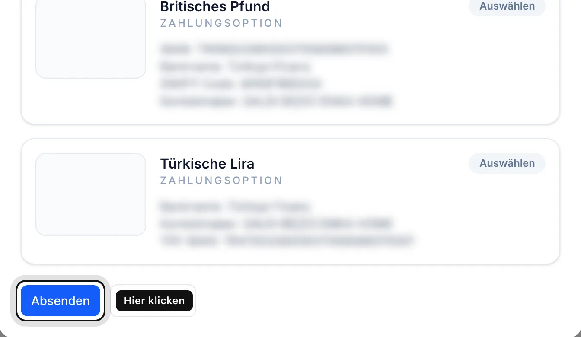
Task: Click ZAHLUNGSOPTION label under Türkische Lira
Action: 221,180
